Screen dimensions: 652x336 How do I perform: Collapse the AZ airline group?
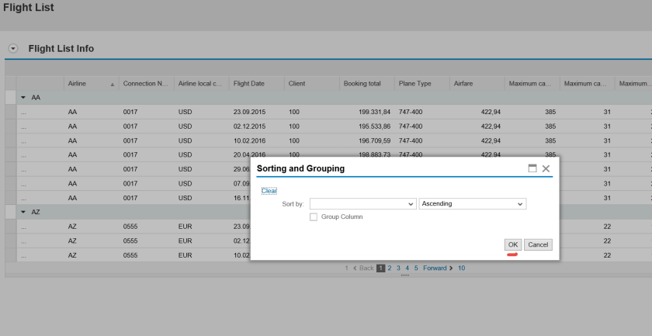(23, 212)
